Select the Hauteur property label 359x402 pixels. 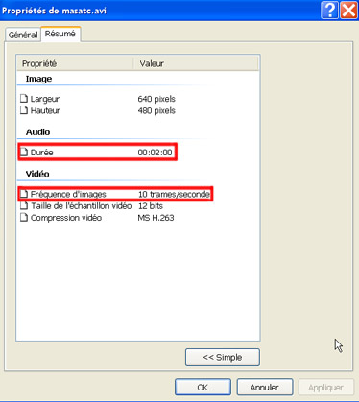pyautogui.click(x=45, y=110)
